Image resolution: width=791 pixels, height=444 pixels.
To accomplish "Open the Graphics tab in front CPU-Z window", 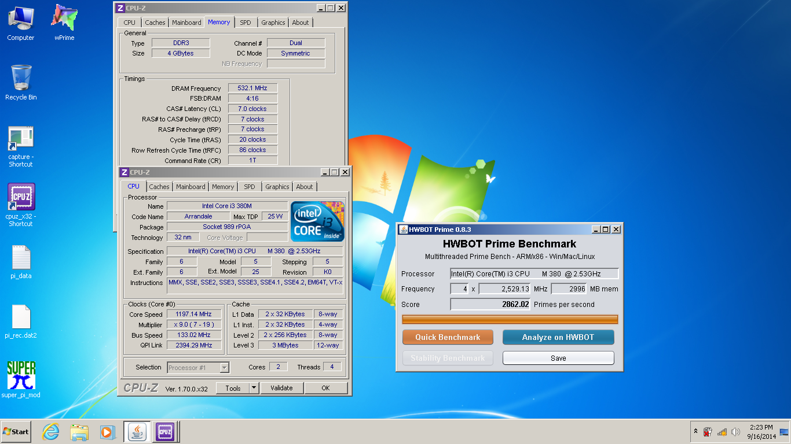I will [277, 187].
